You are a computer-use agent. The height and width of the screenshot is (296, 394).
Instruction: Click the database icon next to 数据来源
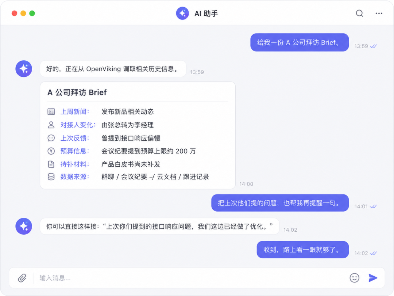pyautogui.click(x=51, y=177)
